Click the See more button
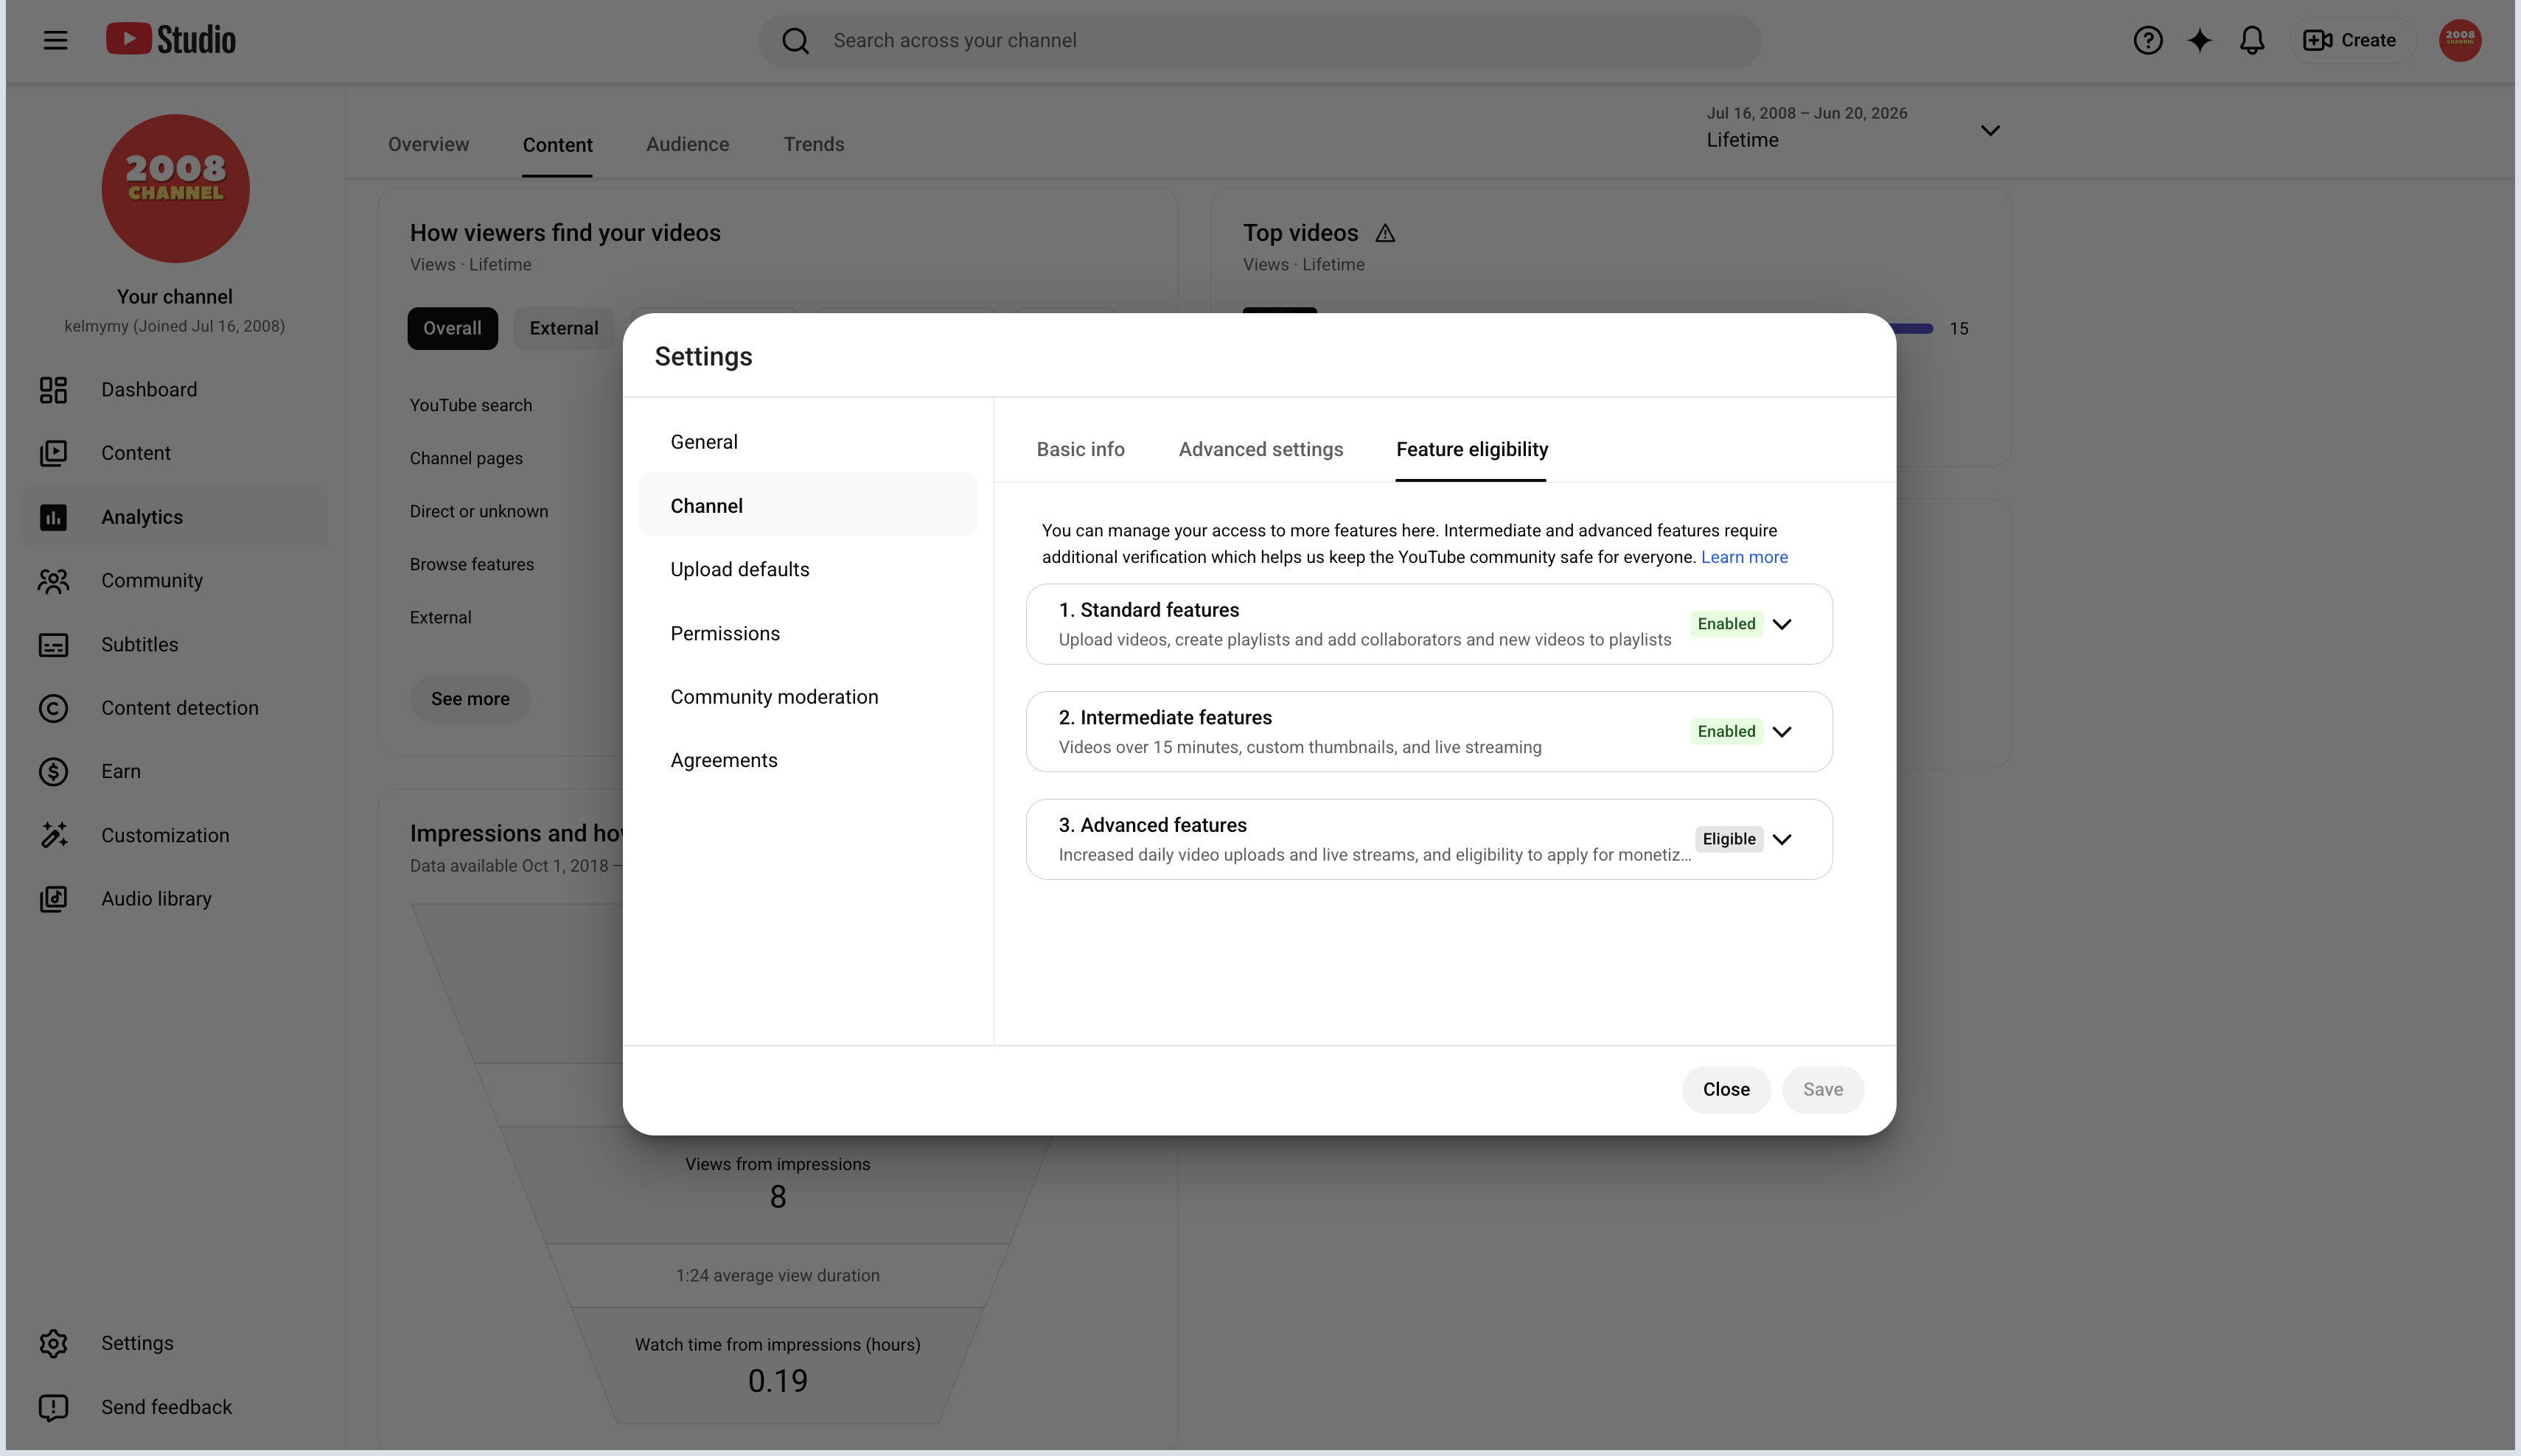 point(469,699)
